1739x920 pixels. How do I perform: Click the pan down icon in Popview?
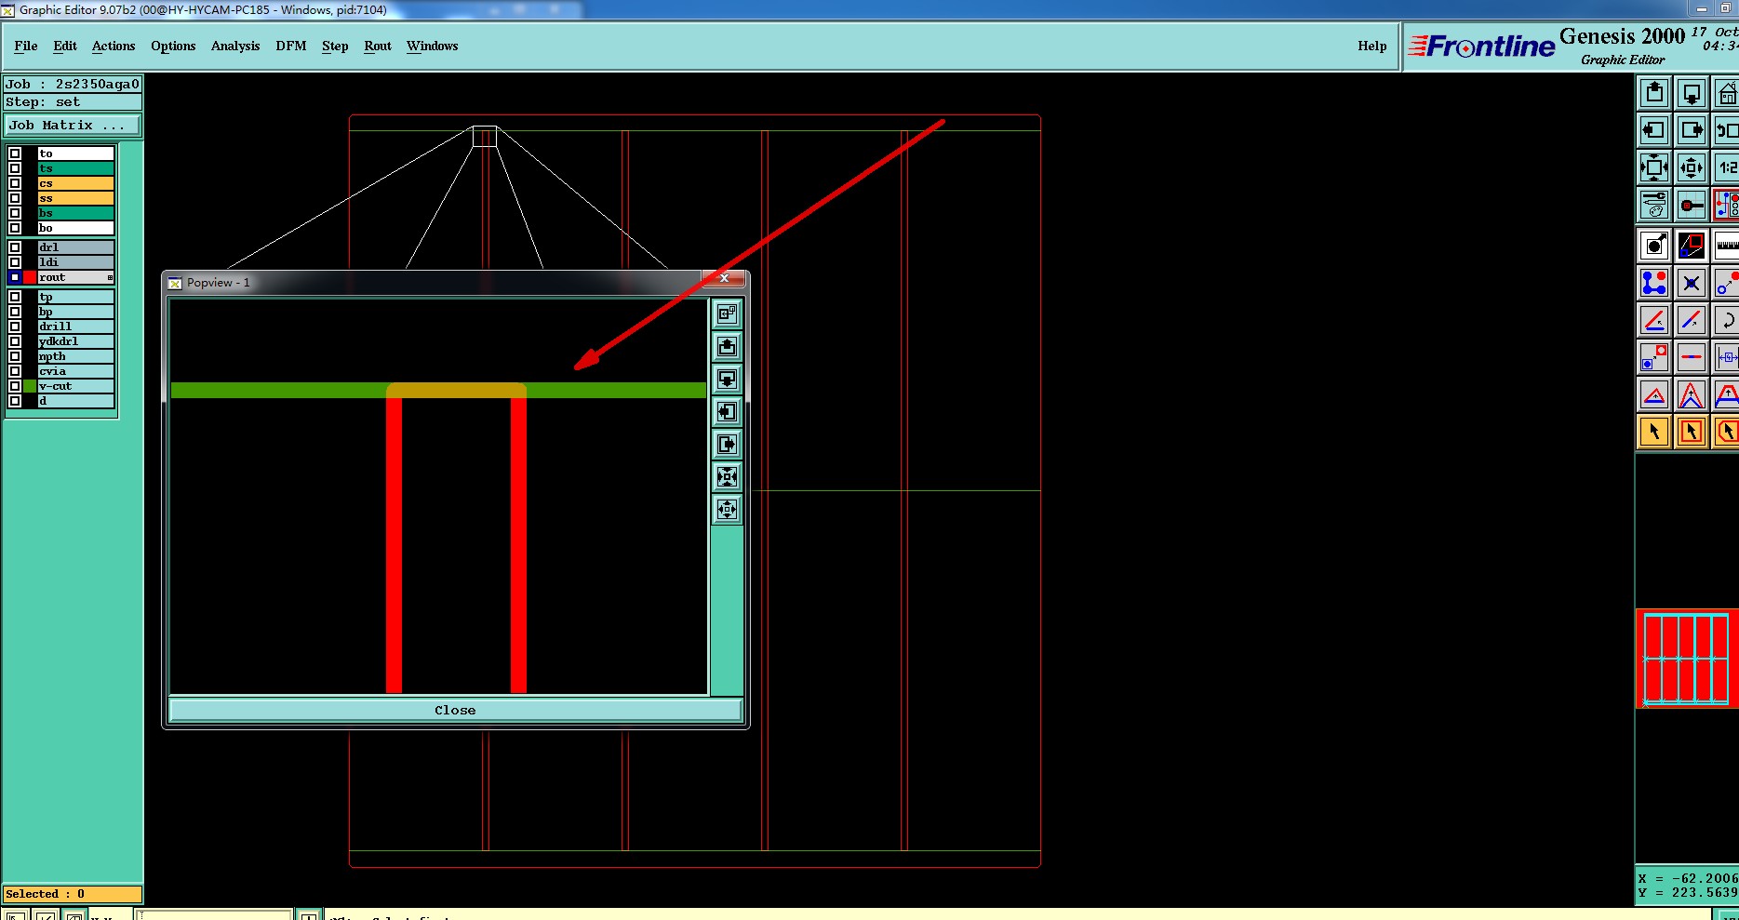tap(728, 380)
